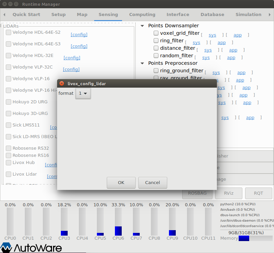The image size is (274, 253).
Task: Enable the random_filter checkbox
Action: 156,56
